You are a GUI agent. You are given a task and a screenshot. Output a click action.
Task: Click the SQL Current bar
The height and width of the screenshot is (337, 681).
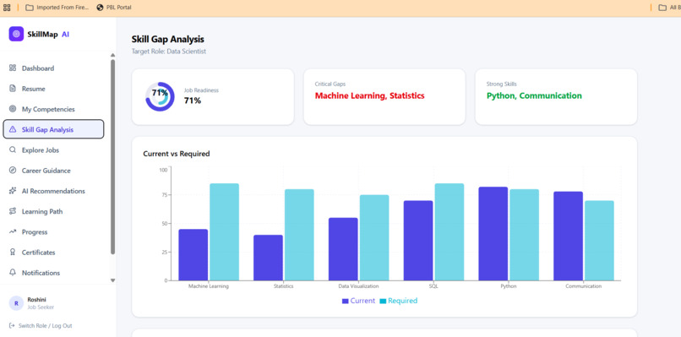point(418,240)
